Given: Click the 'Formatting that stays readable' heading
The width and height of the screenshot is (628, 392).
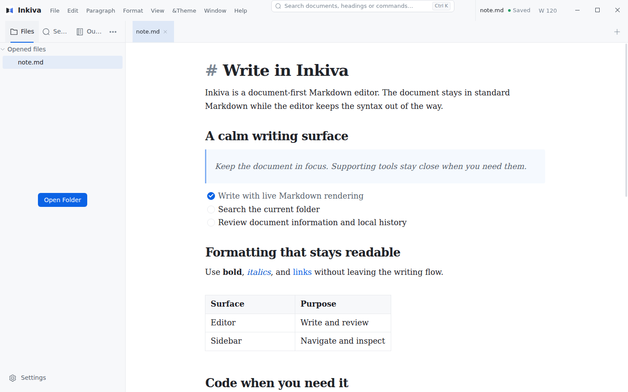Looking at the screenshot, I should (303, 253).
